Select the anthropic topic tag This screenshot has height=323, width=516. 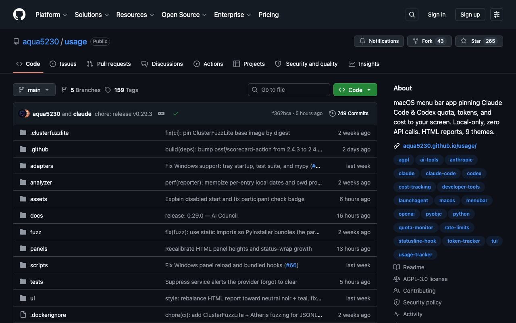point(461,159)
